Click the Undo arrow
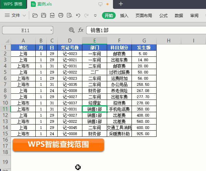The width and height of the screenshot is (206, 171). 78,15
